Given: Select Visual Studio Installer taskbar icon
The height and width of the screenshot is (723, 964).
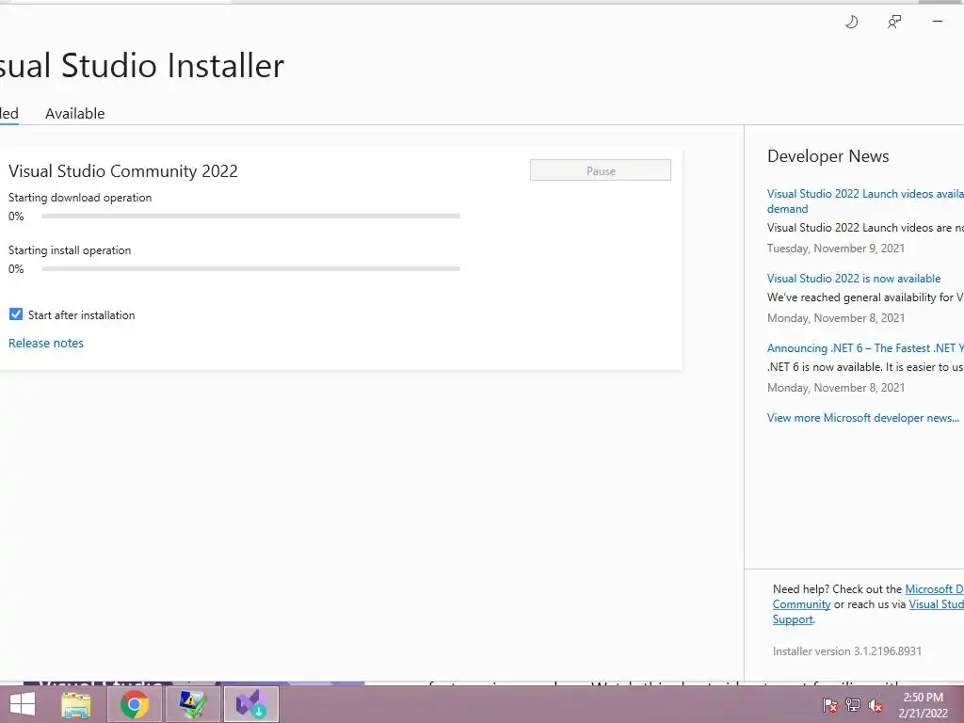Looking at the screenshot, I should [x=250, y=704].
